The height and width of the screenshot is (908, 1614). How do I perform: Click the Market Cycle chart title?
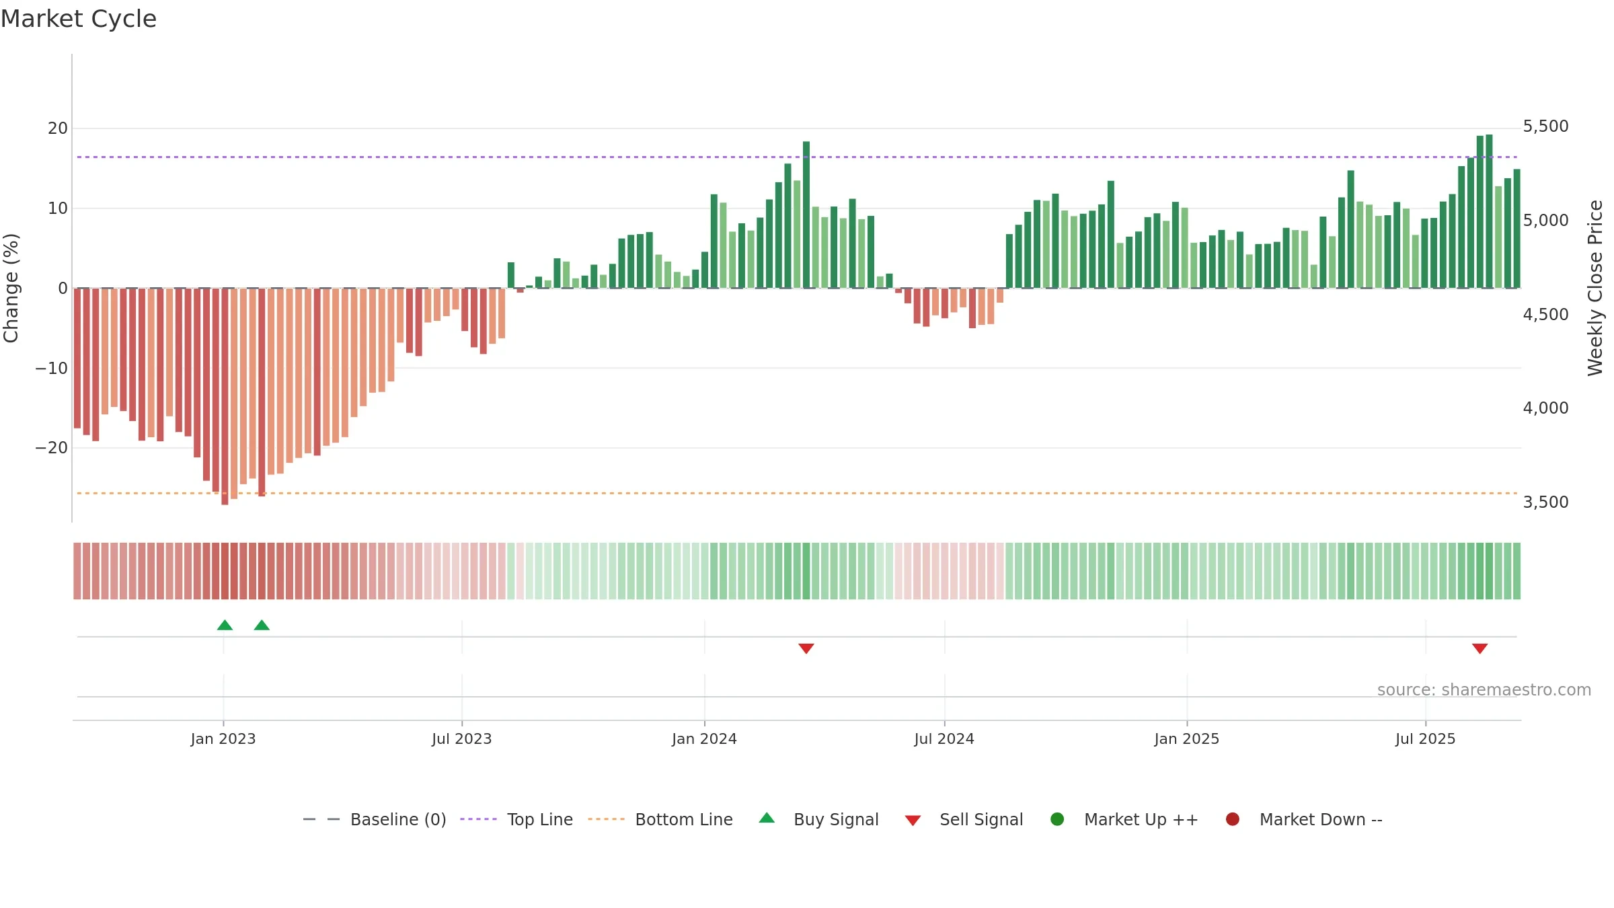pyautogui.click(x=79, y=19)
